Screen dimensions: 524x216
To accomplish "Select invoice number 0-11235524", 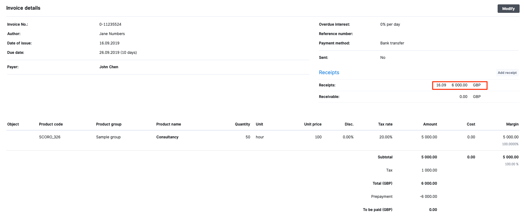I will tap(110, 24).
